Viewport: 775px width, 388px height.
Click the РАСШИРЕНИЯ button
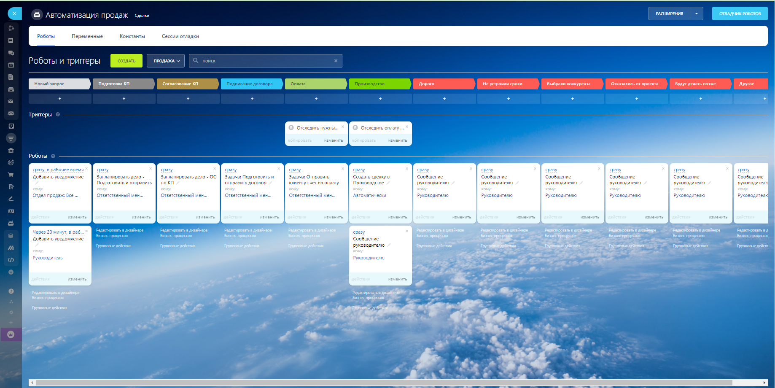coord(670,13)
